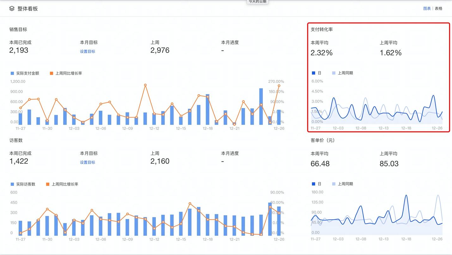The width and height of the screenshot is (452, 255).
Task: Click the blue 实际支付金额 legend marker
Action: pos(12,73)
